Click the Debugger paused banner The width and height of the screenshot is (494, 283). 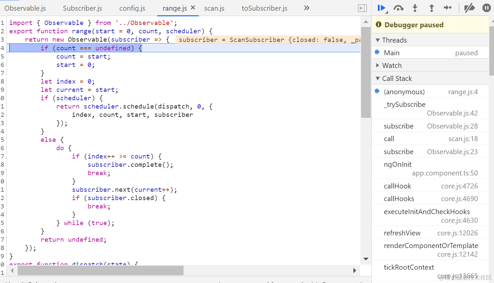(430, 25)
